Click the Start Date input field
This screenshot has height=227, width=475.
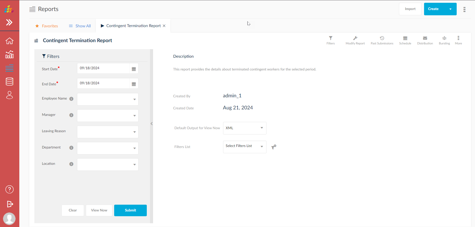click(103, 68)
